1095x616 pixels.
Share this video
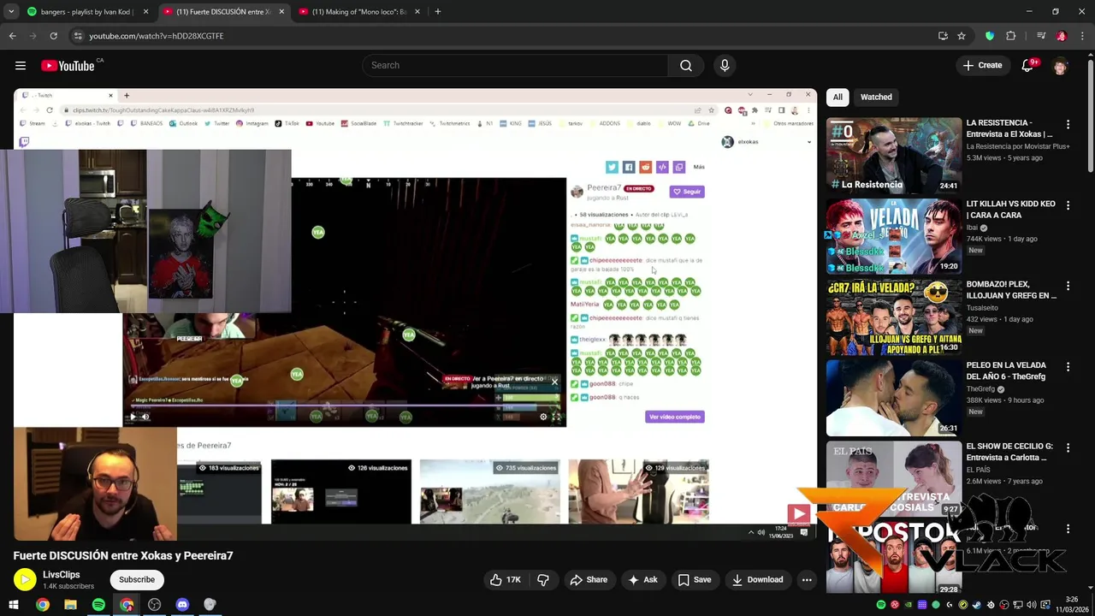[x=589, y=580]
